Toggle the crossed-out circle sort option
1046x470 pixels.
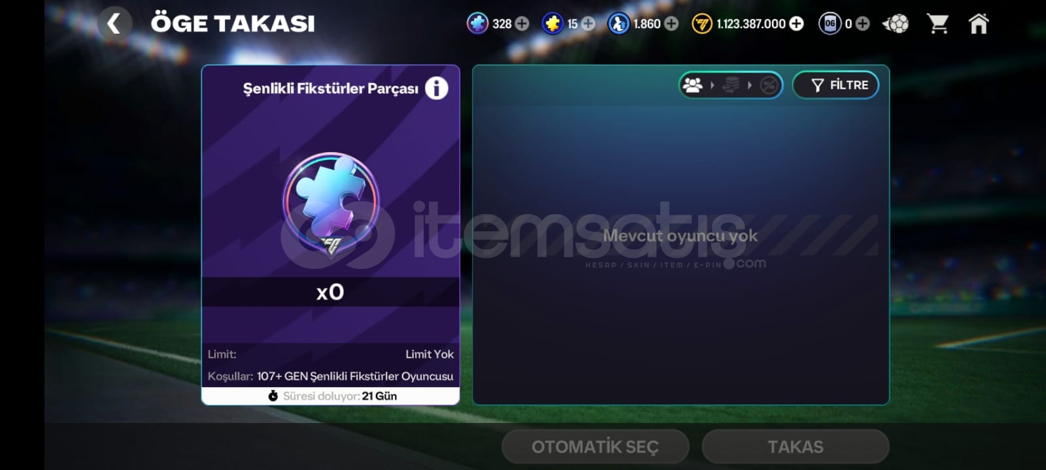click(x=769, y=85)
